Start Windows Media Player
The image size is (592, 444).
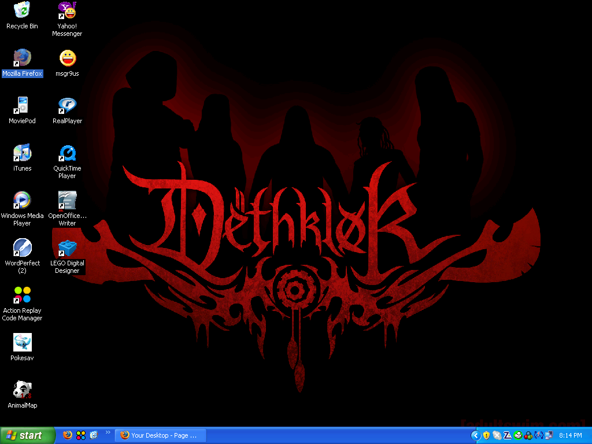(22, 201)
